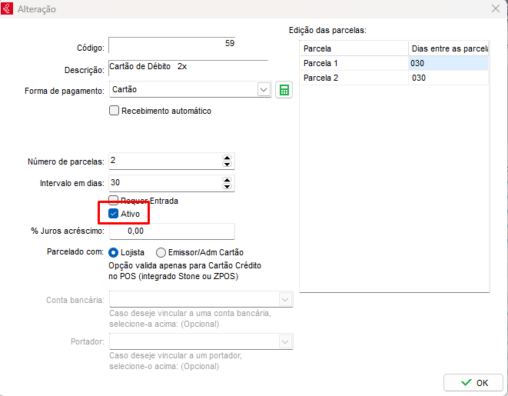Check the Requer Entrada checkbox
The height and width of the screenshot is (396, 508).
pyautogui.click(x=114, y=201)
